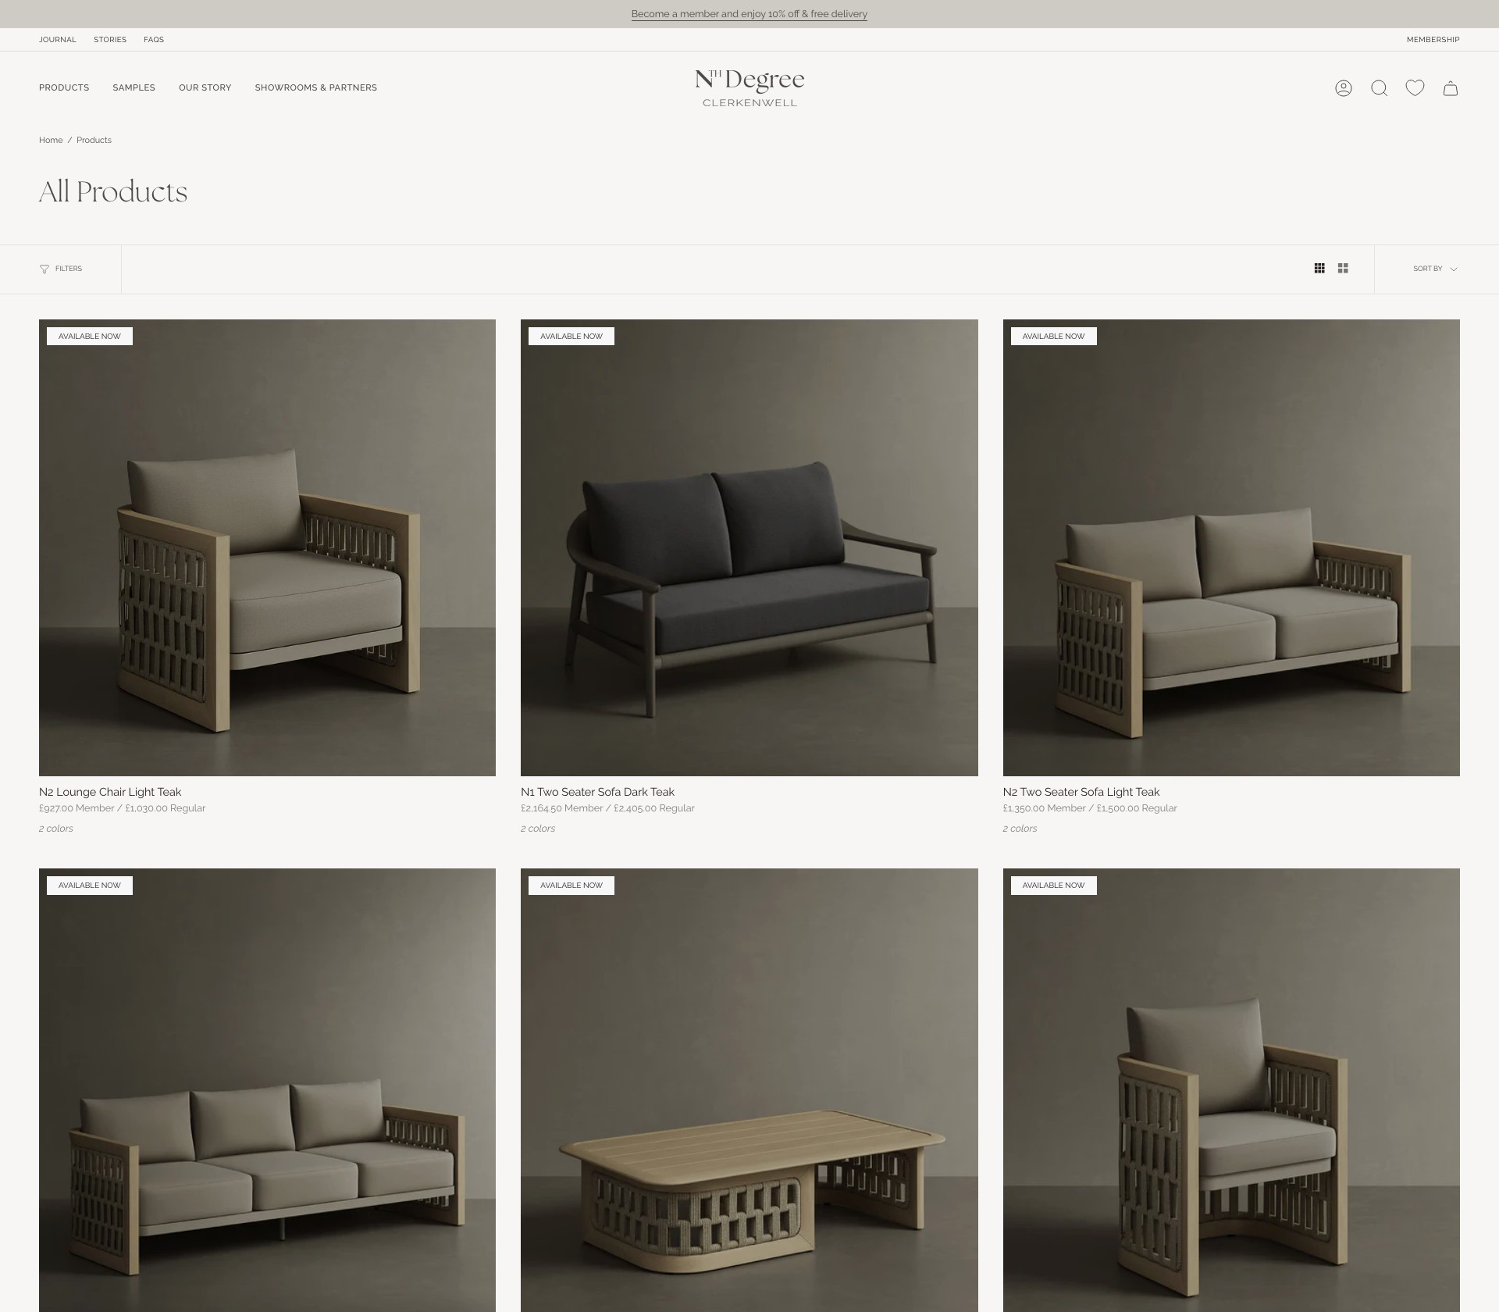1499x1312 pixels.
Task: Click N1 Two Seater Sofa Dark Teak title
Action: tap(597, 792)
